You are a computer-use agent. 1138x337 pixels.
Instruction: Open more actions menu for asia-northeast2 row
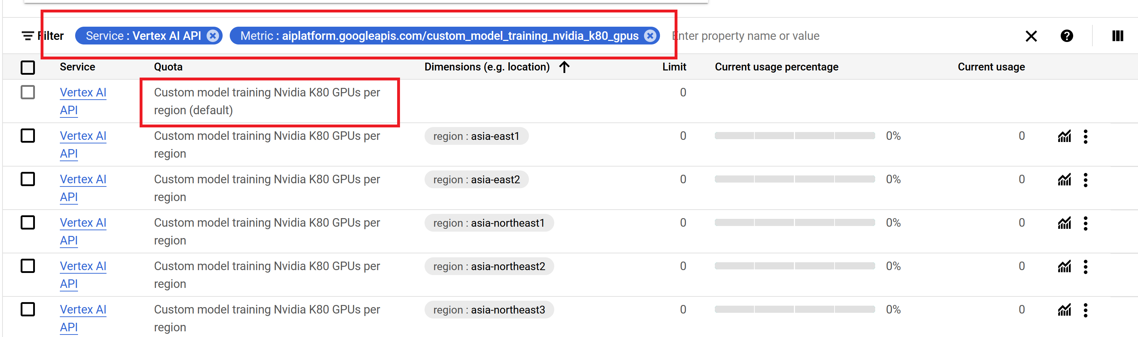pos(1085,267)
